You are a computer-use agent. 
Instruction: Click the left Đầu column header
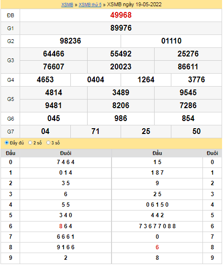click(x=11, y=153)
